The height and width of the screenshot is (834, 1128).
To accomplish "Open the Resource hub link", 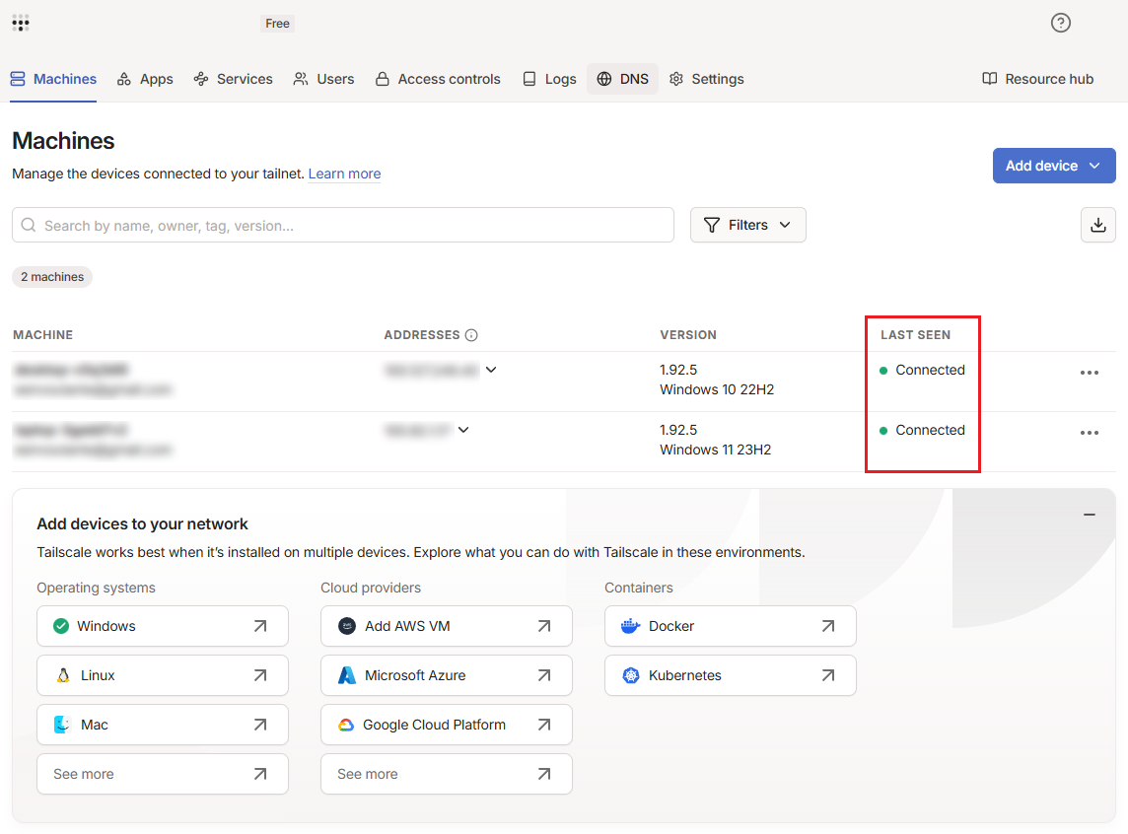I will click(x=1038, y=79).
